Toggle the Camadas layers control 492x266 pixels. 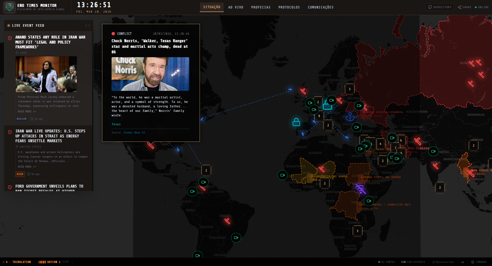(x=479, y=262)
